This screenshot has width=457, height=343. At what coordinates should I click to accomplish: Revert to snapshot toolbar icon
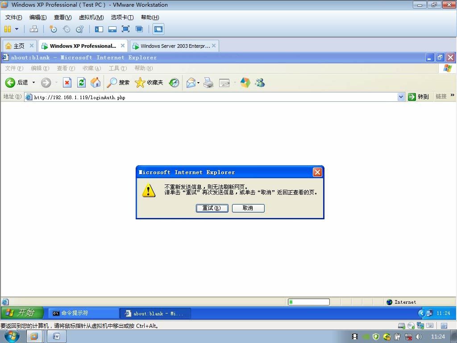[x=66, y=29]
